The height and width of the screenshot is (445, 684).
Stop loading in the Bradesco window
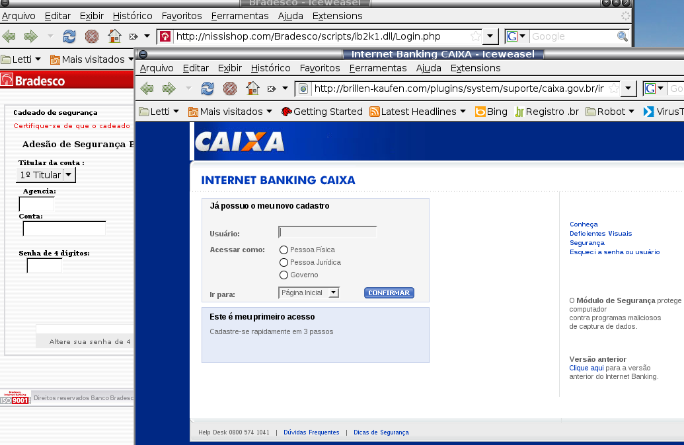click(x=92, y=36)
